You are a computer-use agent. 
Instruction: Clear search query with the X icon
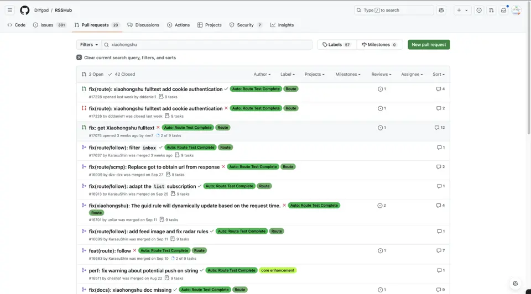click(x=79, y=57)
